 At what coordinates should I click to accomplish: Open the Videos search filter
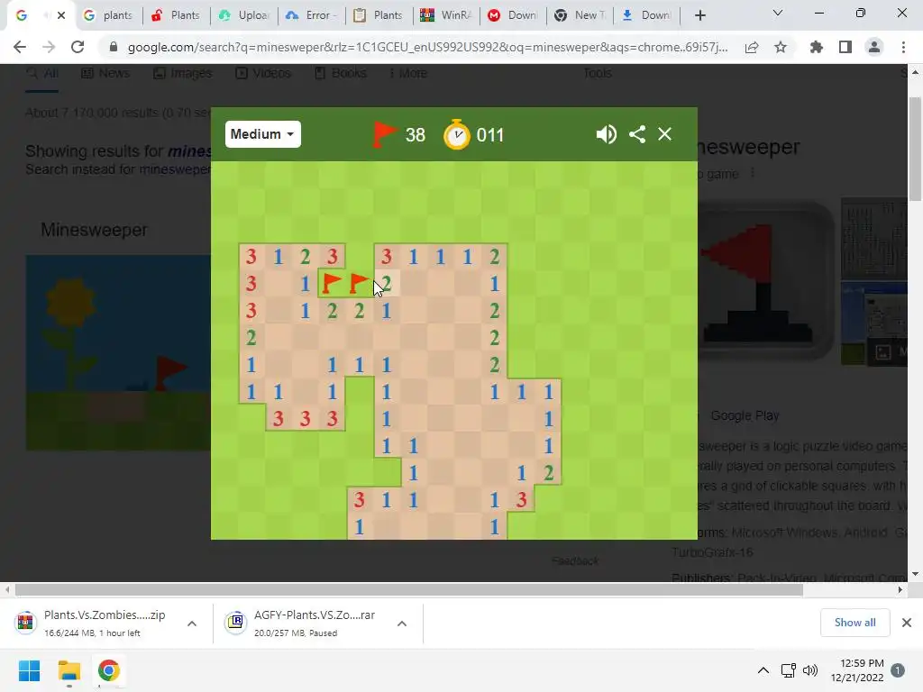(263, 73)
